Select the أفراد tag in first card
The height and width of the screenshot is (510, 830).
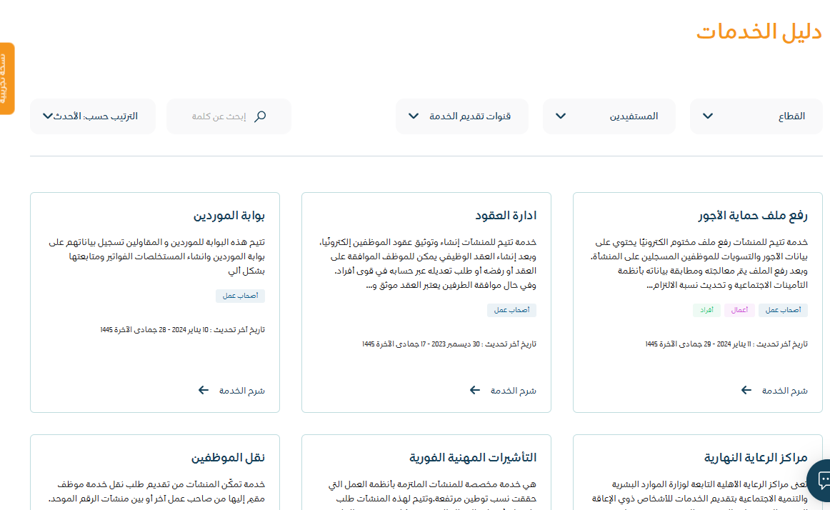(x=706, y=310)
